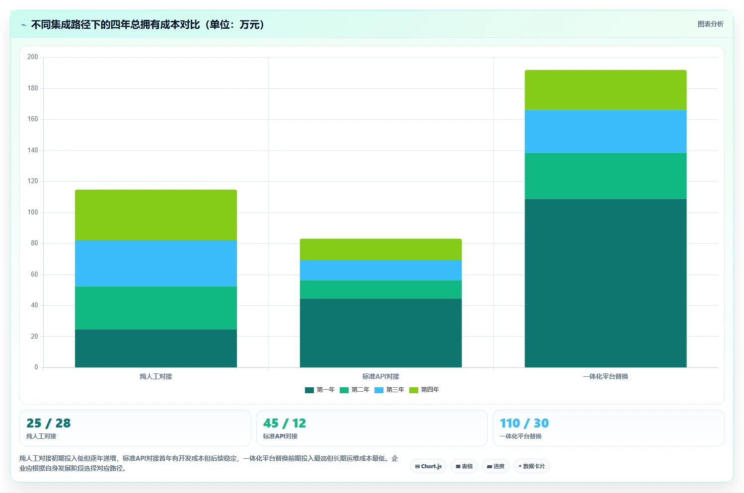Click the 数据卡片 tag
Image resolution: width=744 pixels, height=493 pixels.
click(531, 466)
